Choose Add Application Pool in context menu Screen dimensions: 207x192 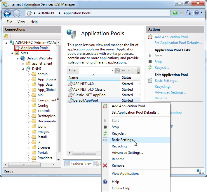pos(136,106)
